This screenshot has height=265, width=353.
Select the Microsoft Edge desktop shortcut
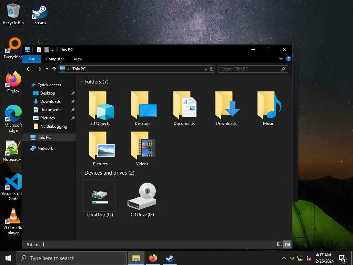click(13, 119)
